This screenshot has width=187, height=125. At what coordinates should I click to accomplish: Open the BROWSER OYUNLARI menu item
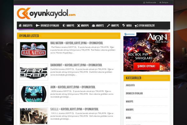pos(50,26)
